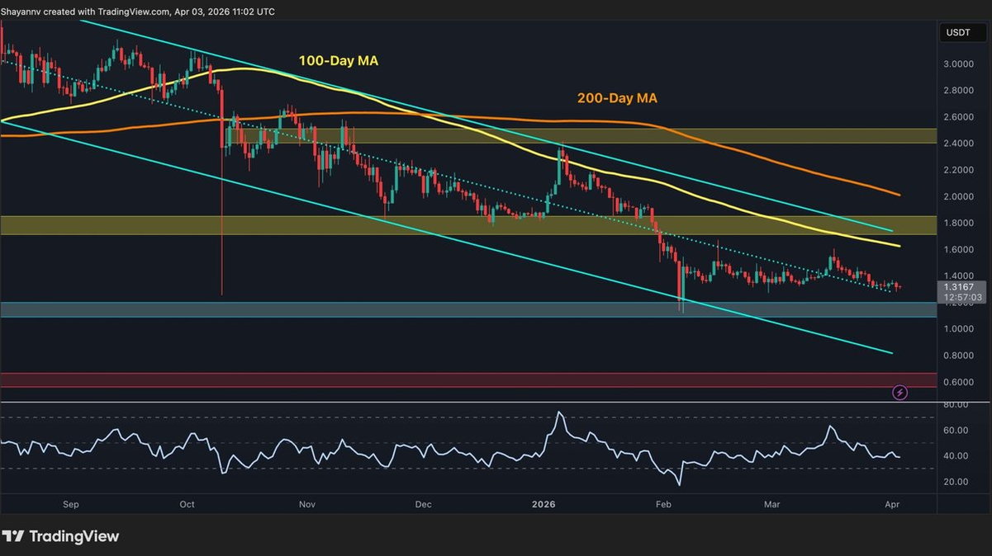Click the purple lightning bolt icon
The image size is (992, 556).
900,393
